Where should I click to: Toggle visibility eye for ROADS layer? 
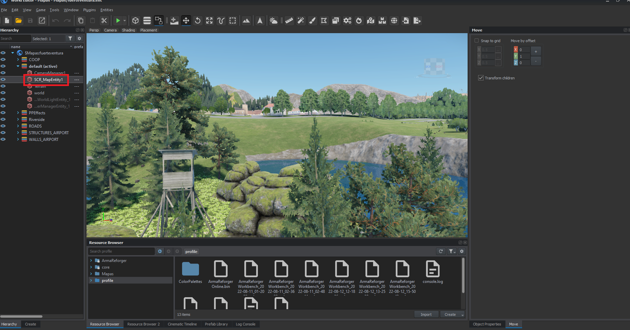[3, 126]
